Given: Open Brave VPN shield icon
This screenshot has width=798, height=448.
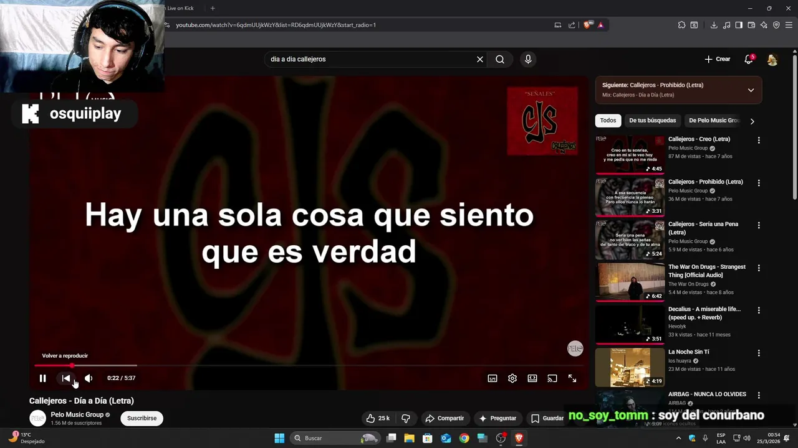Looking at the screenshot, I should coord(776,25).
